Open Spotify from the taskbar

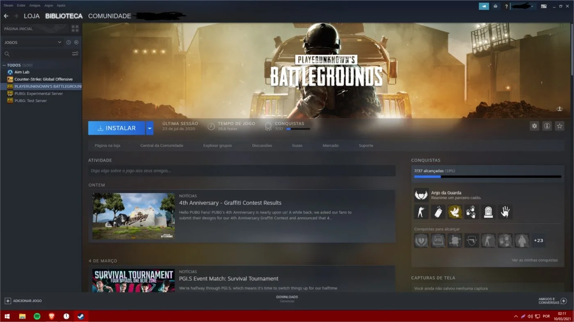click(x=37, y=316)
